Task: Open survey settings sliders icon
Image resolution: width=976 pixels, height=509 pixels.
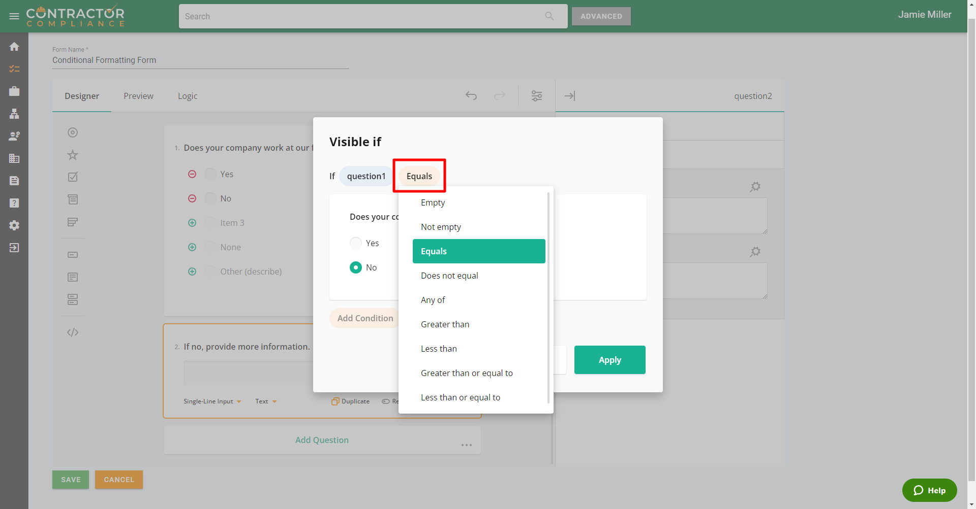Action: pos(536,96)
